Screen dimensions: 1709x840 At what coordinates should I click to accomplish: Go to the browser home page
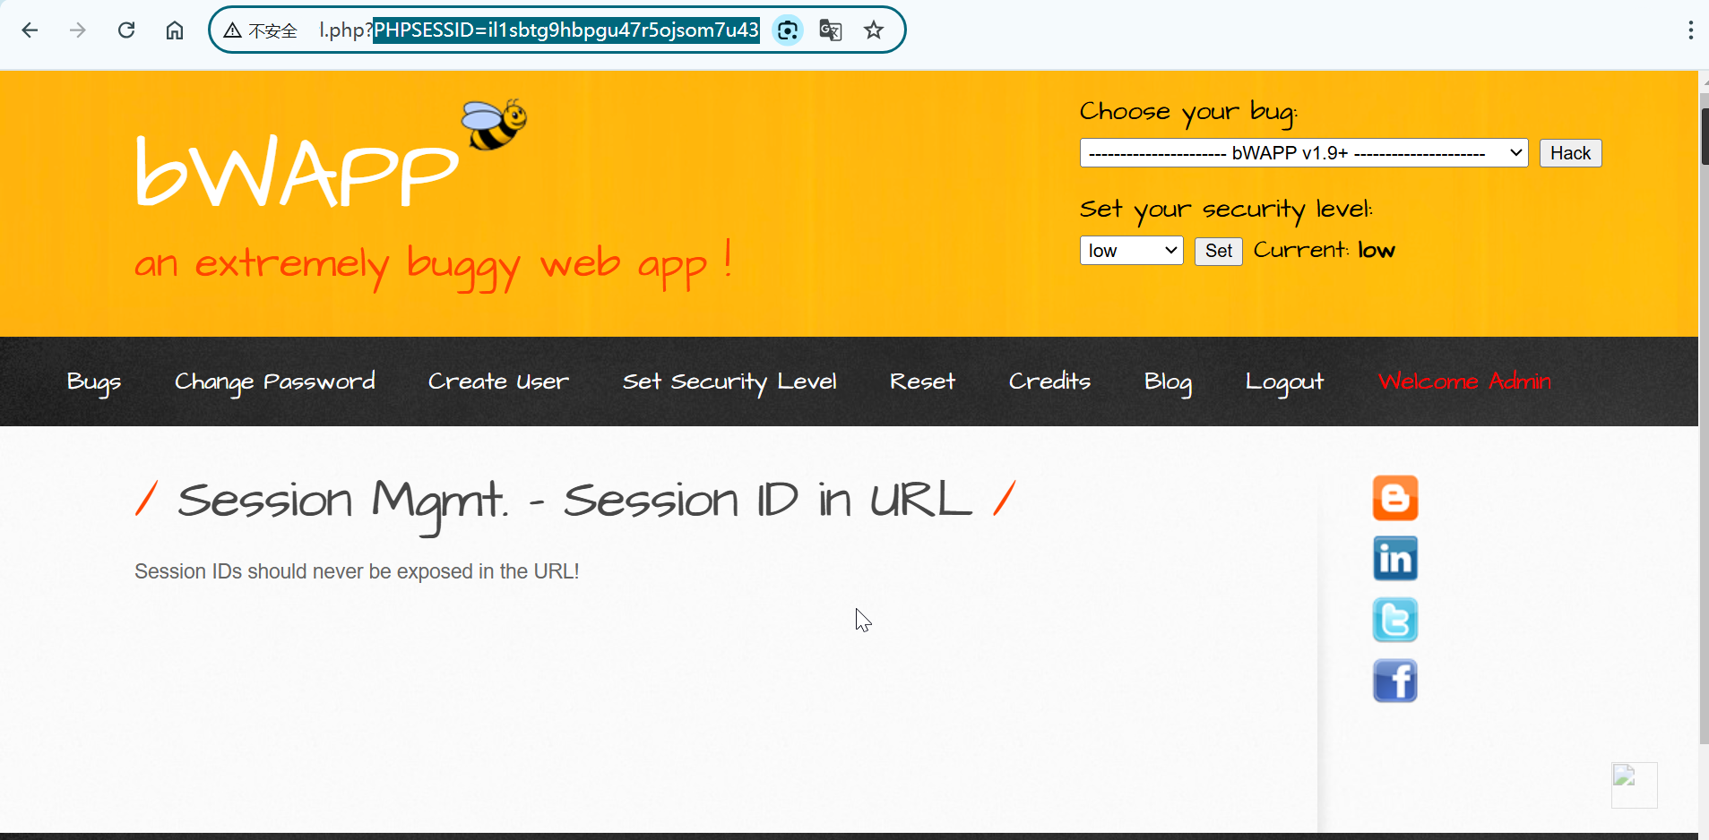coord(175,30)
